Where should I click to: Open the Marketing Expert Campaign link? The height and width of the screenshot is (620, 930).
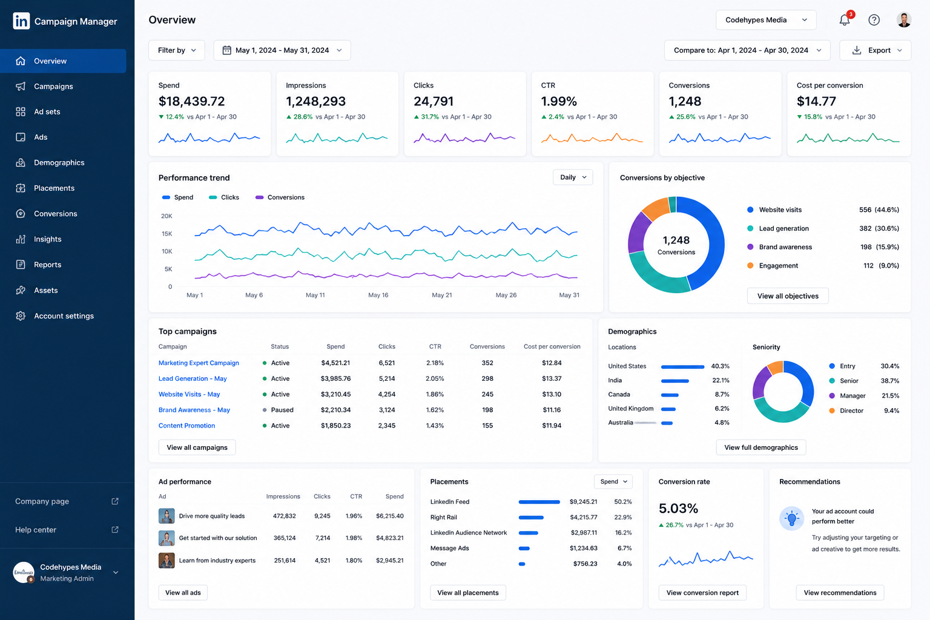click(x=199, y=363)
